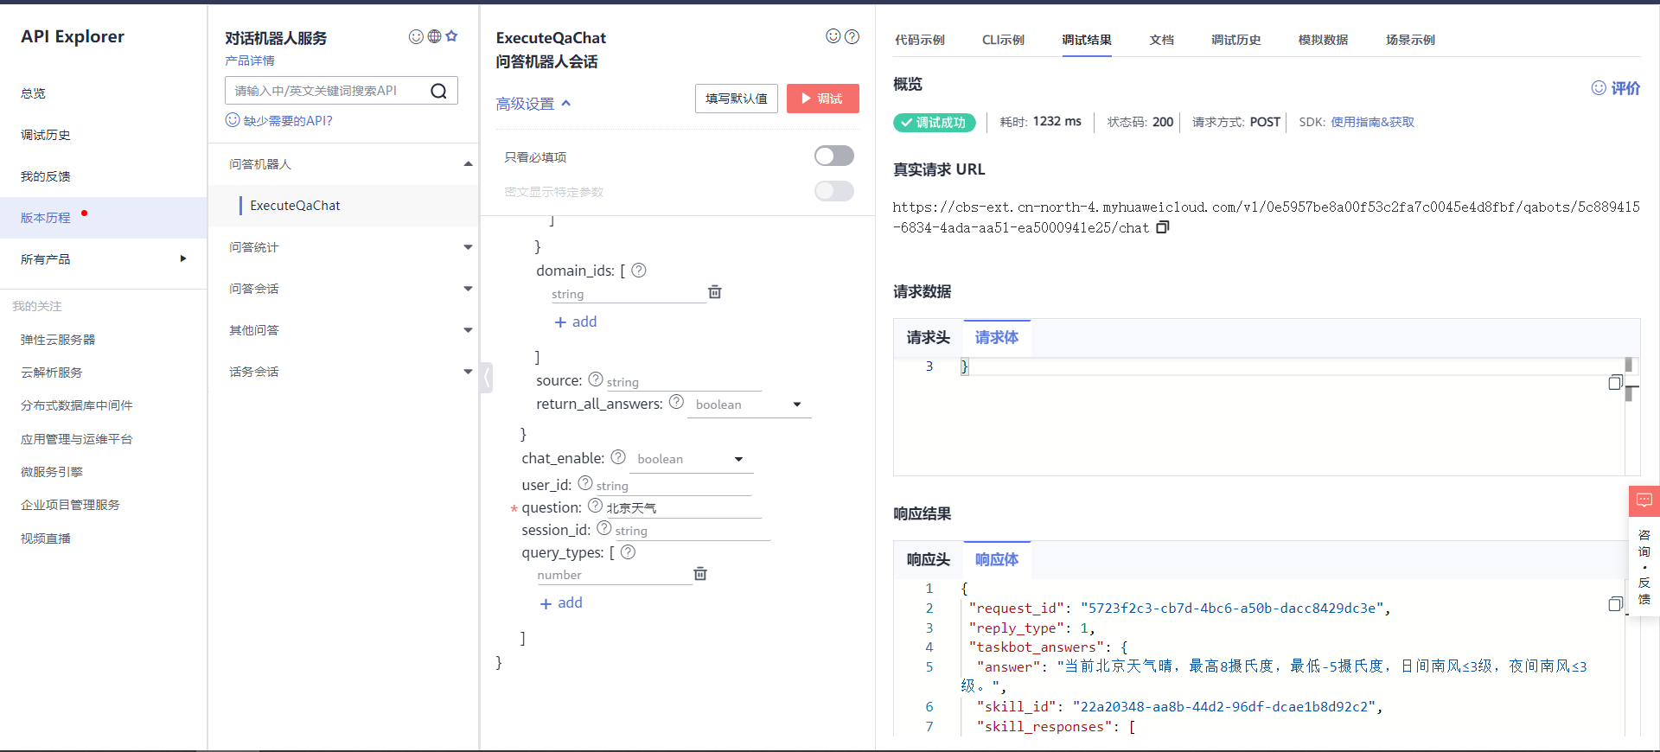Click help icon beside question
The image size is (1660, 752).
[x=596, y=506]
